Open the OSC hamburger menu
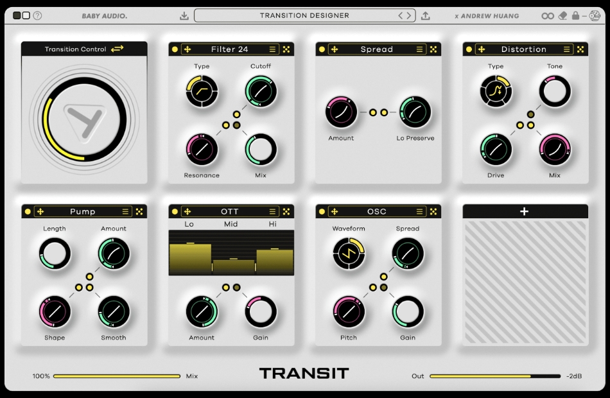This screenshot has width=610, height=398. point(419,211)
